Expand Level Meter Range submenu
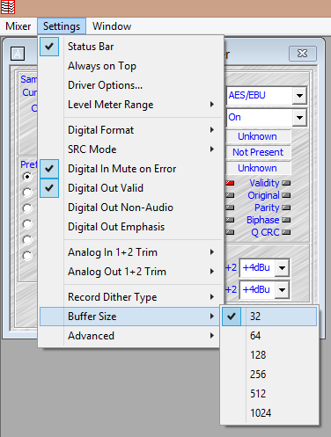Viewport: 331px width, 437px height. coord(130,105)
